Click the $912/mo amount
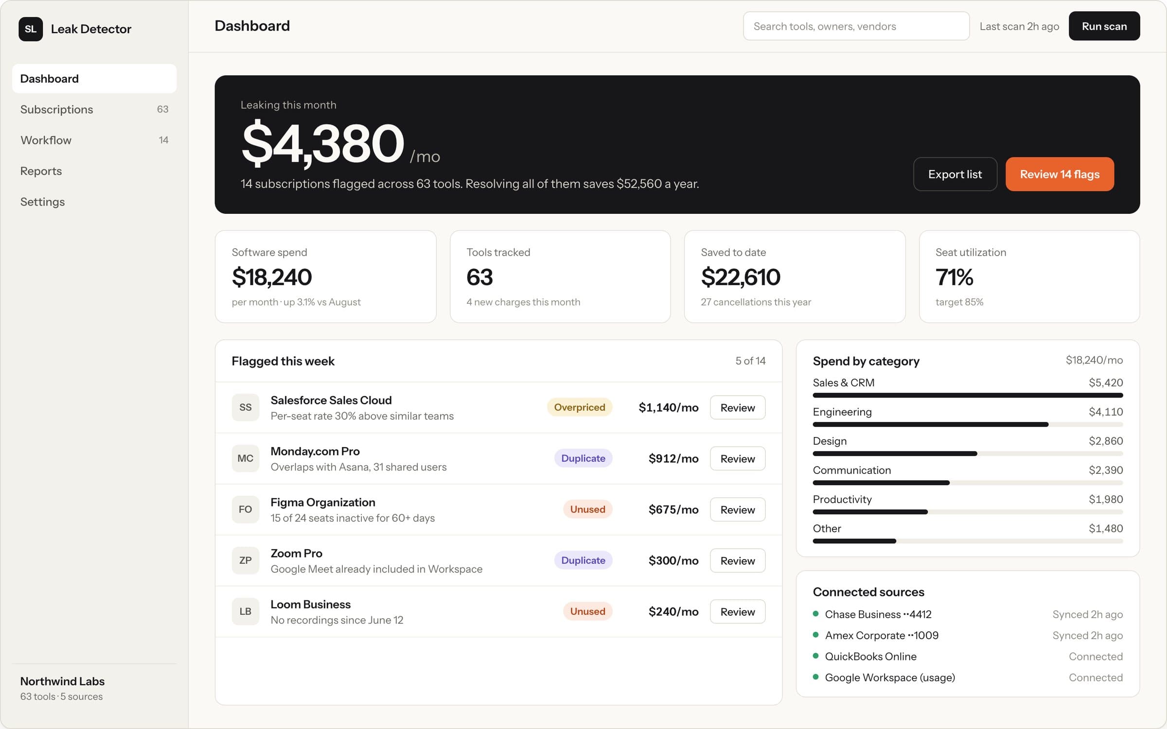Viewport: 1167px width, 729px height. 673,458
